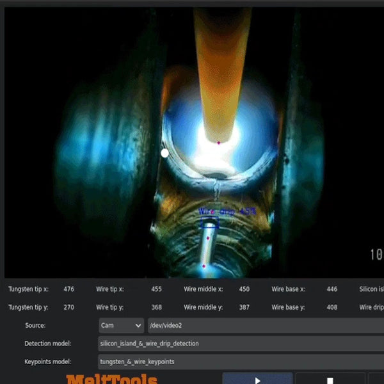Click the Tungsten tip x: label

pyautogui.click(x=28, y=289)
